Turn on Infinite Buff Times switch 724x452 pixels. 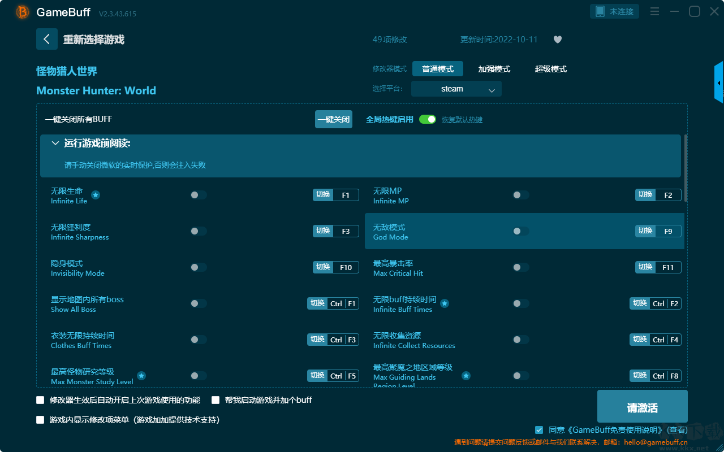point(521,303)
